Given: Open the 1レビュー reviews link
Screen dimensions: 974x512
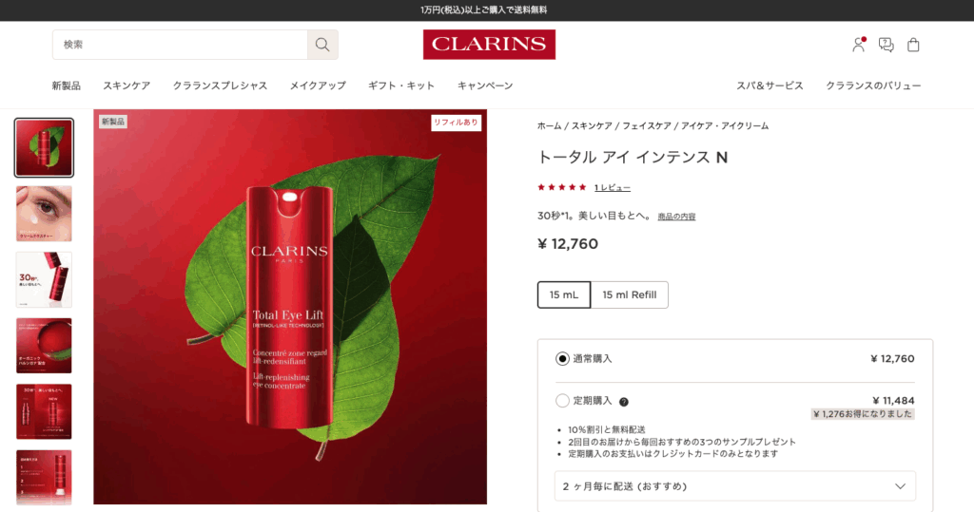Looking at the screenshot, I should coord(613,187).
